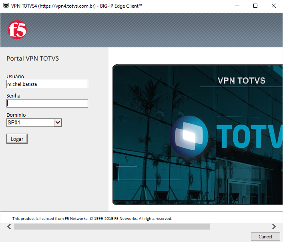The image size is (283, 242).
Task: Click the horizontal scrollbar right arrow
Action: 274,227
